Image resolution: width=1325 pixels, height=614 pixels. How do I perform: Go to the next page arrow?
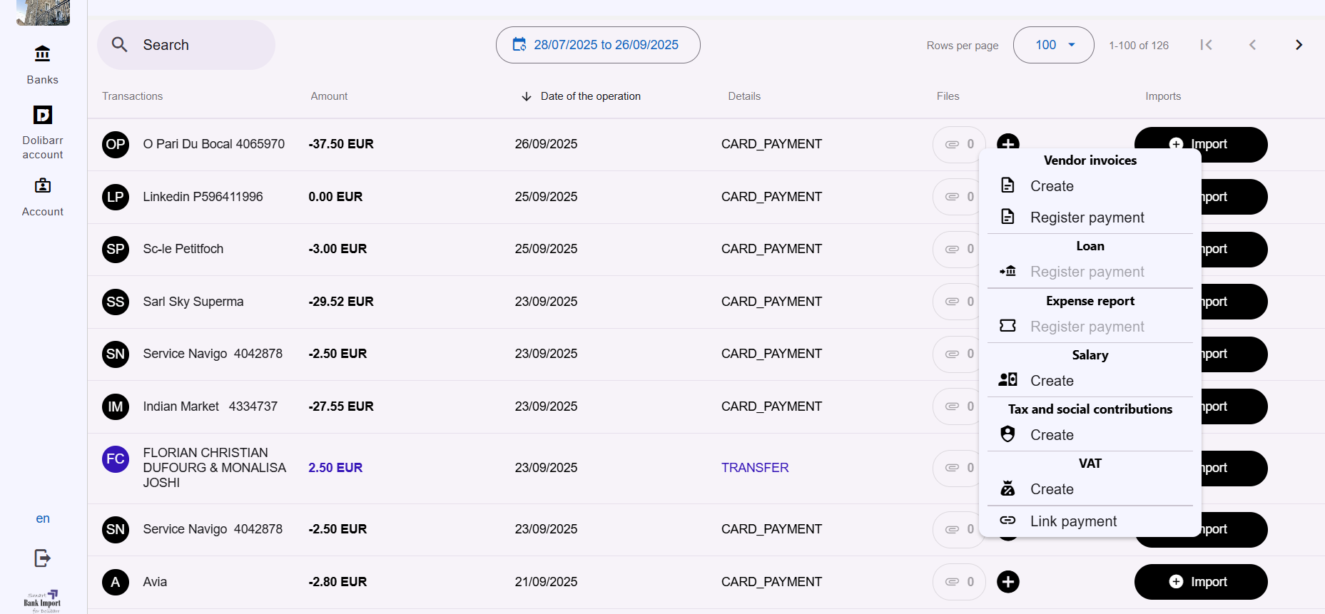click(x=1299, y=45)
